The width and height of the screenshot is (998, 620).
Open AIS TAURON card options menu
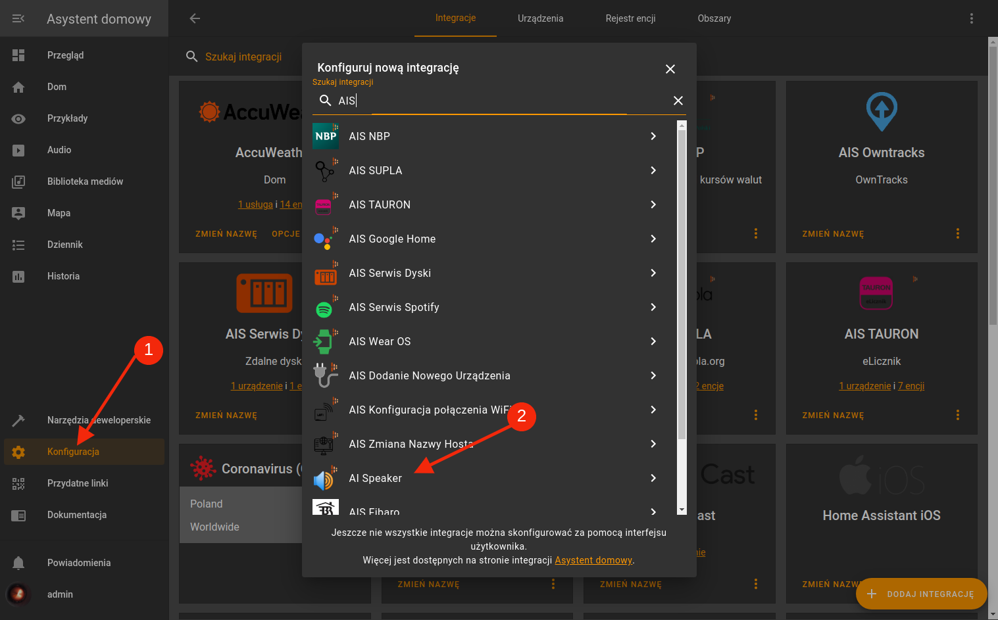point(958,415)
